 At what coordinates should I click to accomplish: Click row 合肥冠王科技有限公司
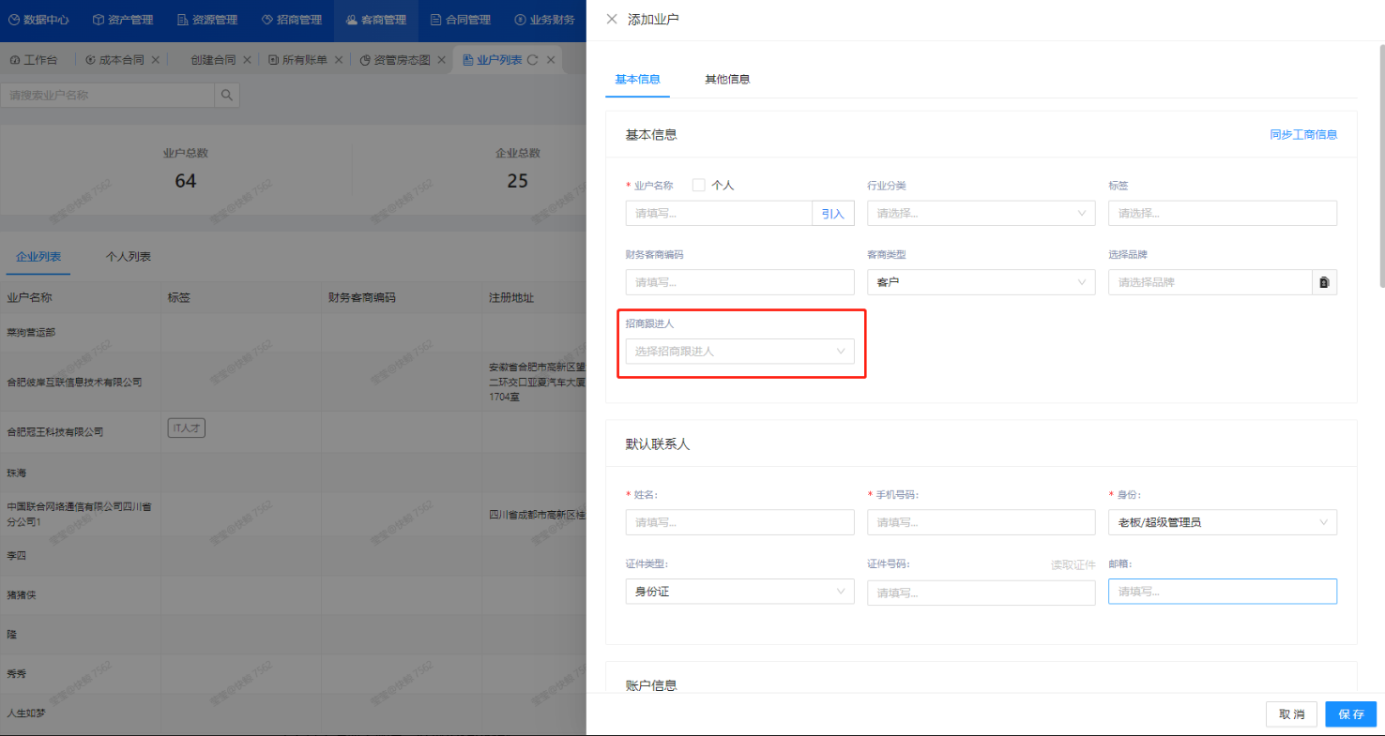click(293, 431)
